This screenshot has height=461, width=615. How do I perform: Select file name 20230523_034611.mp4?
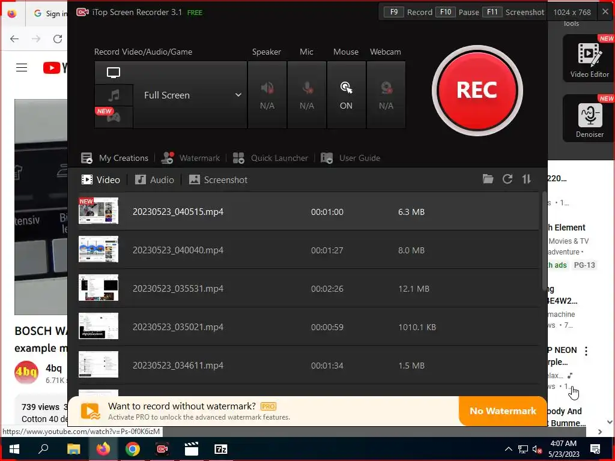(178, 366)
